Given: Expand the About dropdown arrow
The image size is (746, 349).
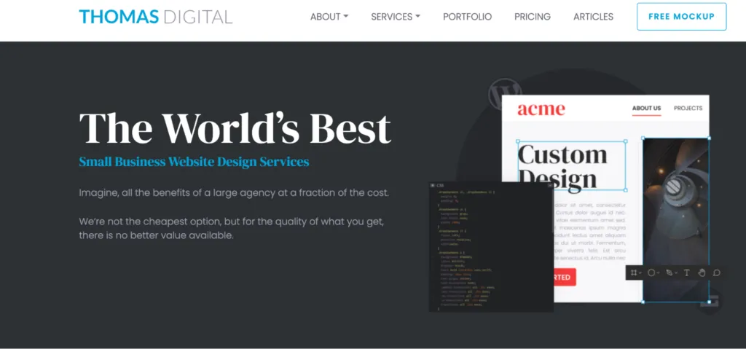Looking at the screenshot, I should (x=346, y=16).
